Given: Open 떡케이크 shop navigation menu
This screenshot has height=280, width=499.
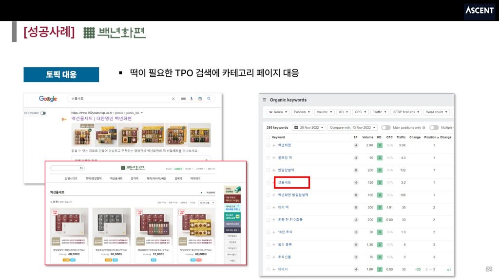Looking at the screenshot, I should [x=195, y=179].
